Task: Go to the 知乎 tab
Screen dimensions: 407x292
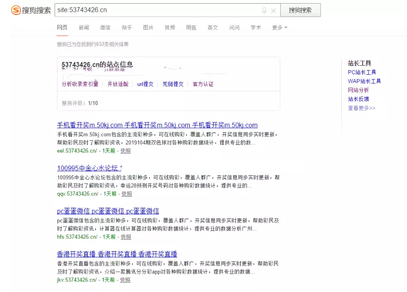Action: [x=127, y=28]
